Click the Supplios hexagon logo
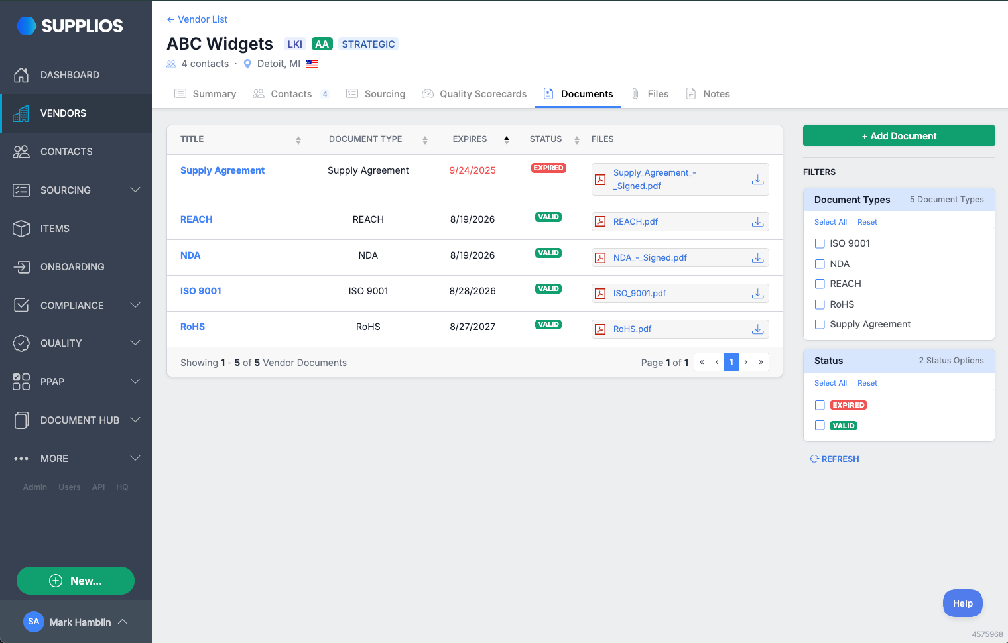1008x643 pixels. pyautogui.click(x=27, y=26)
